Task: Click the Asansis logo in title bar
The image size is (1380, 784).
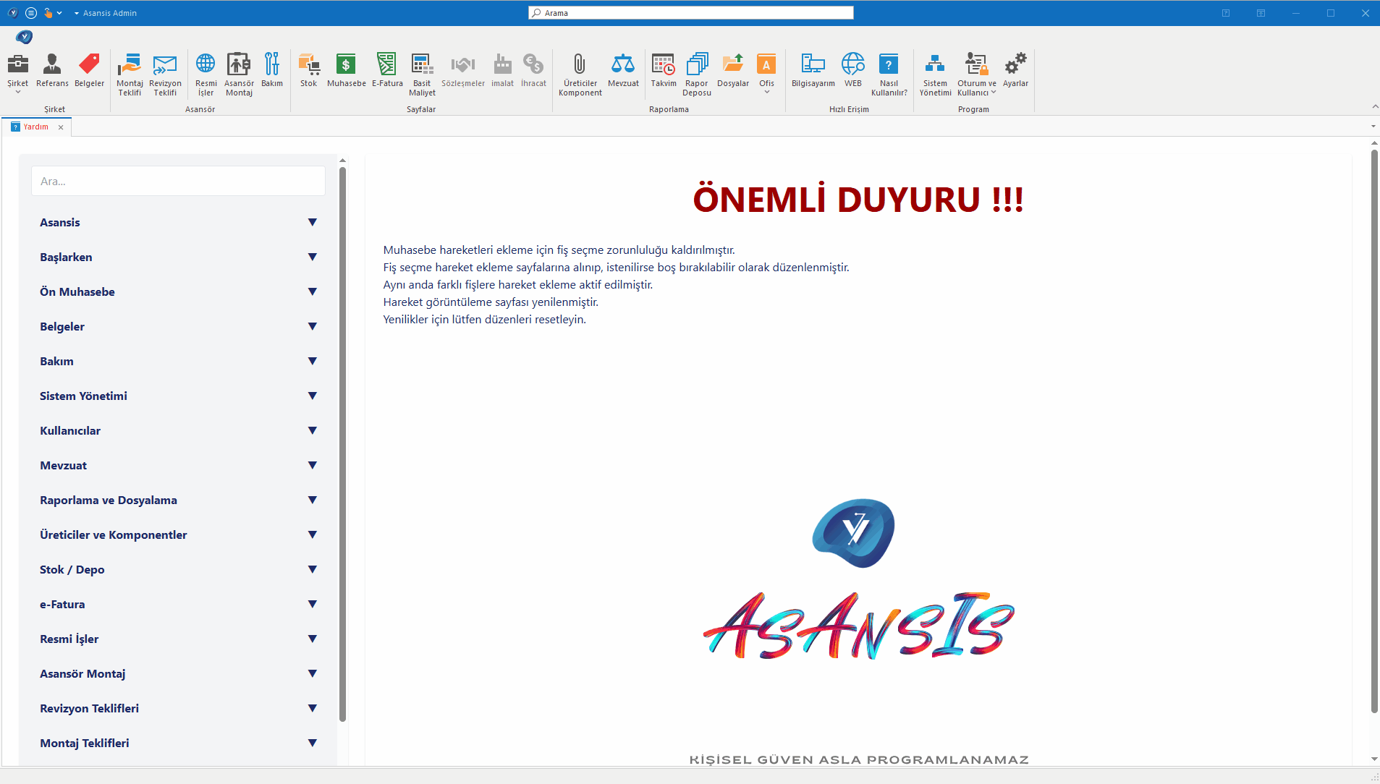Action: [x=13, y=13]
